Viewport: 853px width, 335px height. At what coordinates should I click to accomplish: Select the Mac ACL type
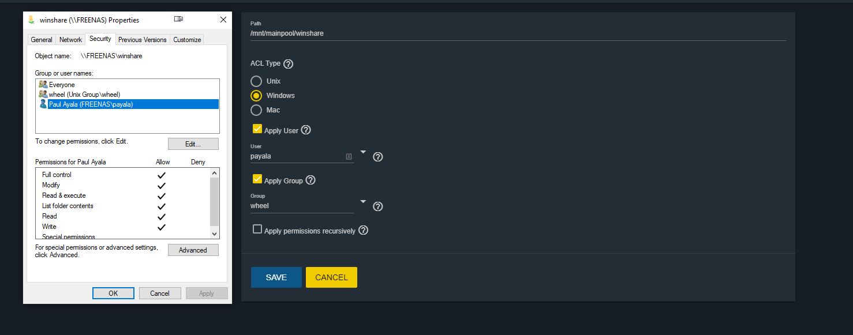point(256,110)
